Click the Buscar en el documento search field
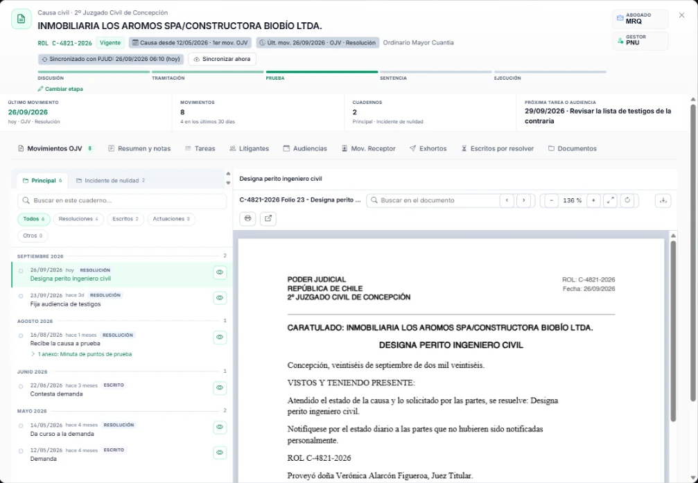This screenshot has width=698, height=483. (433, 200)
